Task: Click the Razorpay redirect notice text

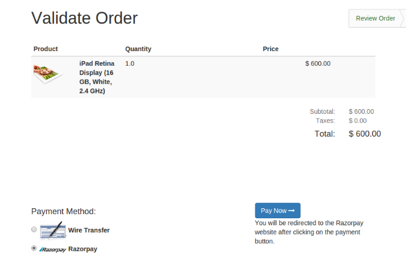Action: click(309, 232)
